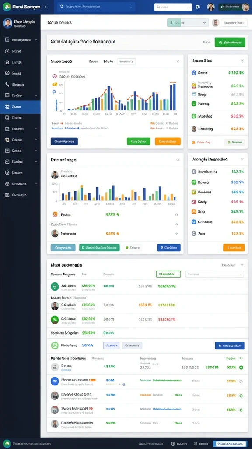Screen dimensions: 252x449
Task: Click the blue legend icon beside the first chart
Action: click(x=54, y=92)
